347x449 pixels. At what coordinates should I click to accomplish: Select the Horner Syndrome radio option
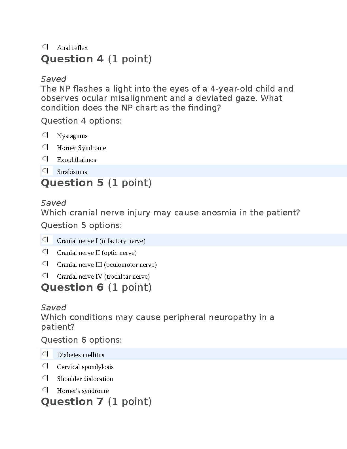point(45,147)
